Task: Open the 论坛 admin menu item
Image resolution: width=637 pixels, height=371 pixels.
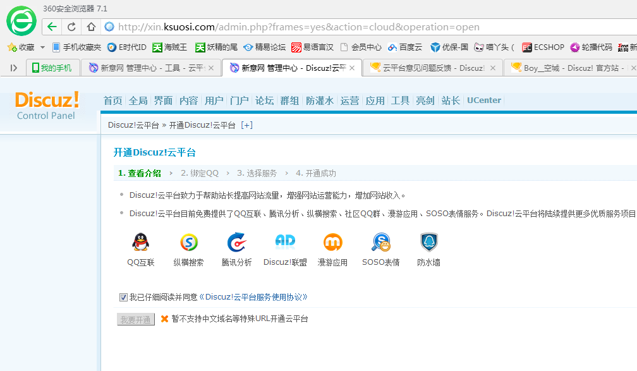Action: 264,100
